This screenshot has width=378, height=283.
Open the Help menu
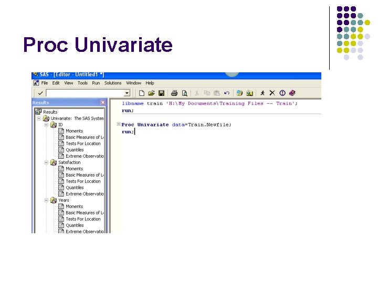150,83
